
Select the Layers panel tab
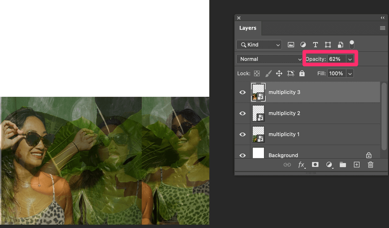(248, 28)
